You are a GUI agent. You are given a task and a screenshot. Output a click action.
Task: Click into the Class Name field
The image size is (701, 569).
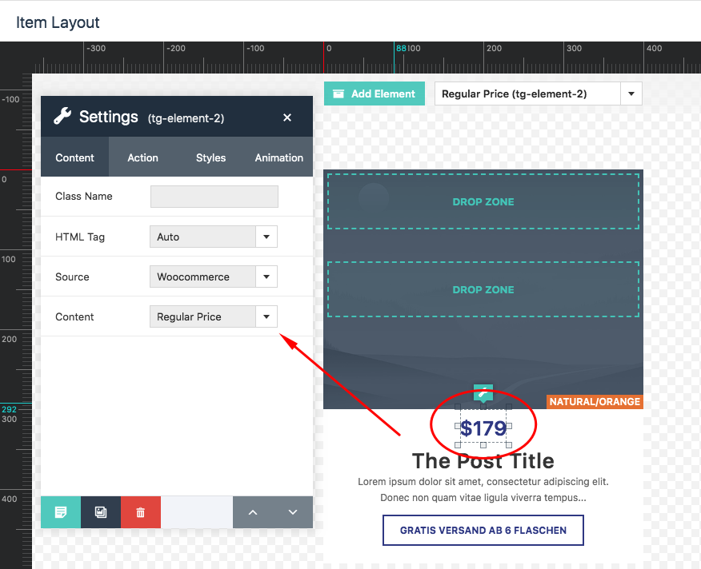[214, 197]
